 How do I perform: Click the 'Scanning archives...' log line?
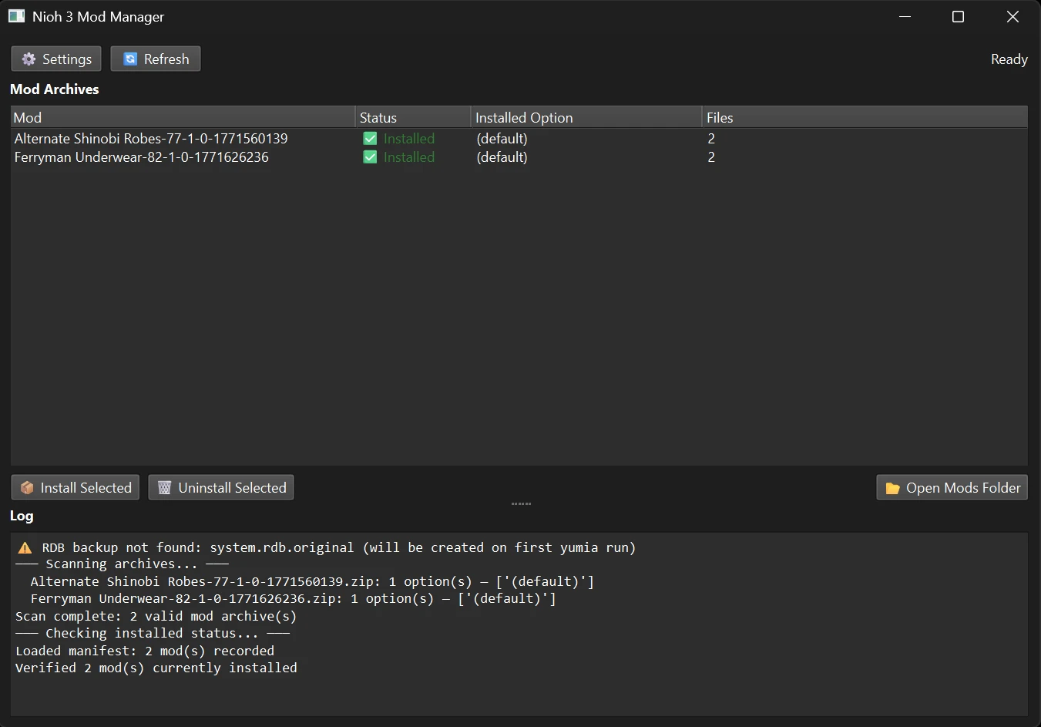click(122, 564)
